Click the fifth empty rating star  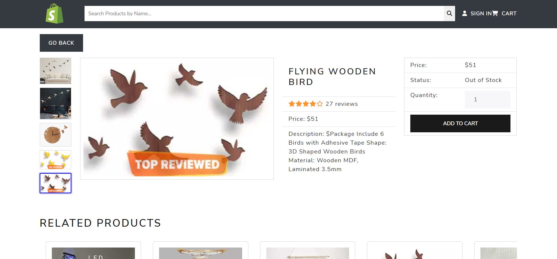[x=320, y=104]
